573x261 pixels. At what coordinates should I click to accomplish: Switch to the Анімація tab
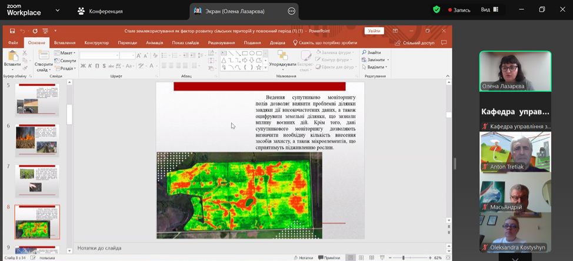pyautogui.click(x=155, y=43)
